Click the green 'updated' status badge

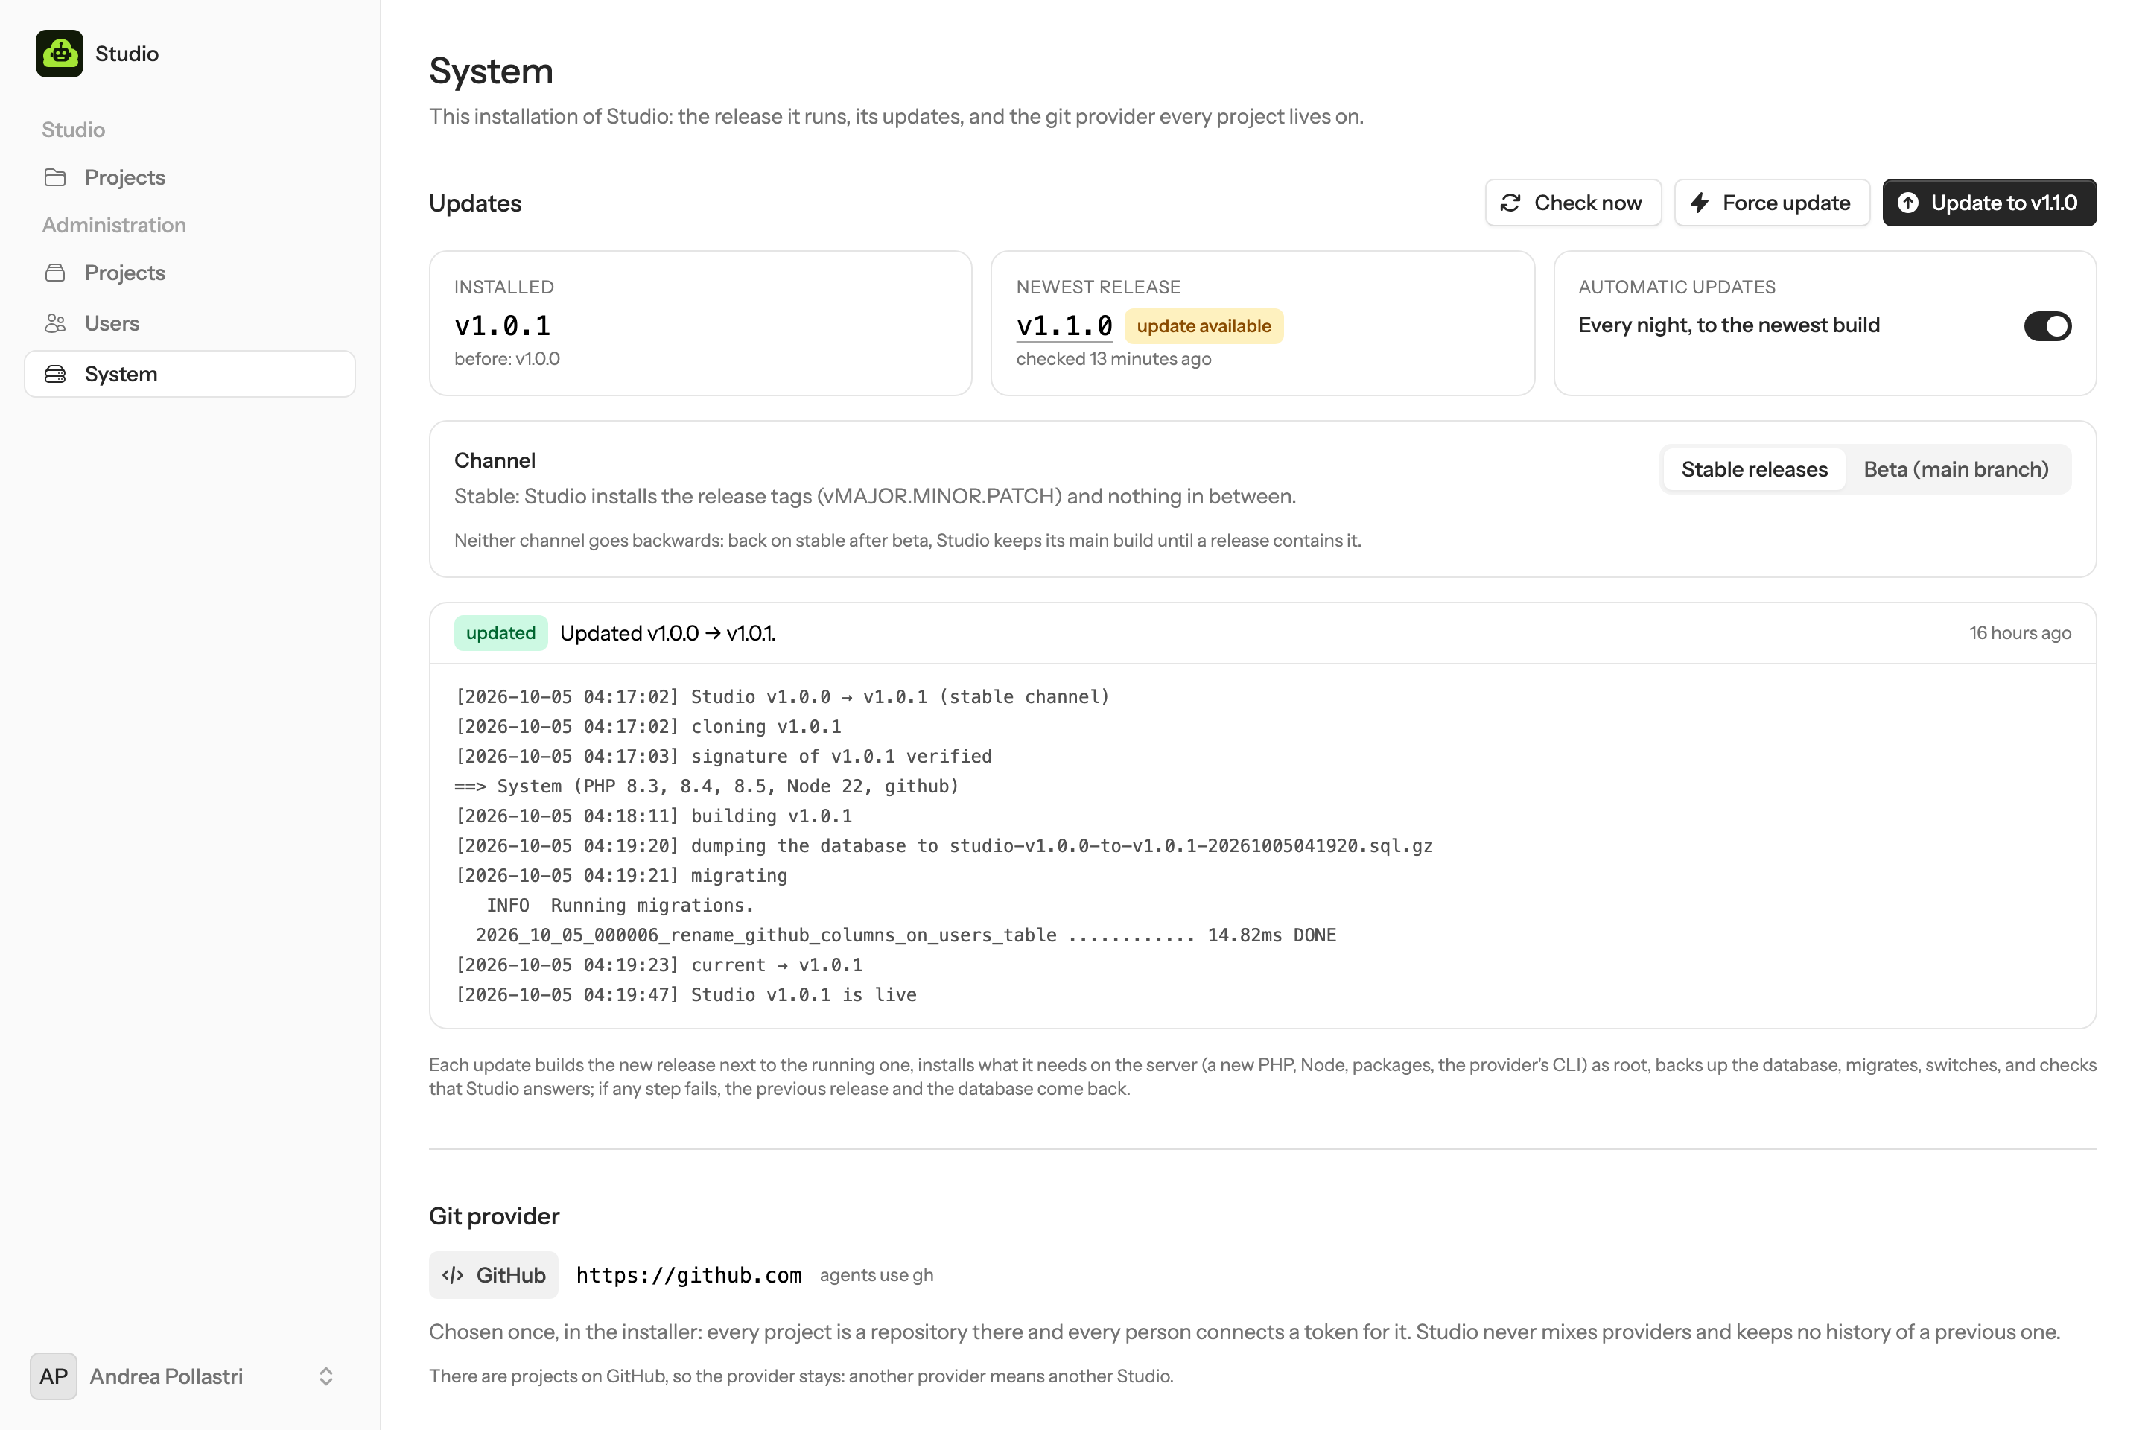[500, 633]
